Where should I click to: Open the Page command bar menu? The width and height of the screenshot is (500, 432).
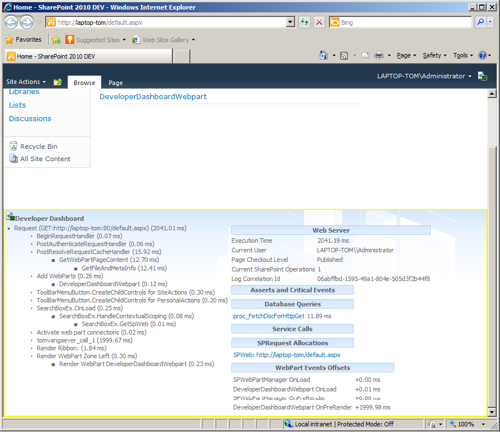pos(407,55)
